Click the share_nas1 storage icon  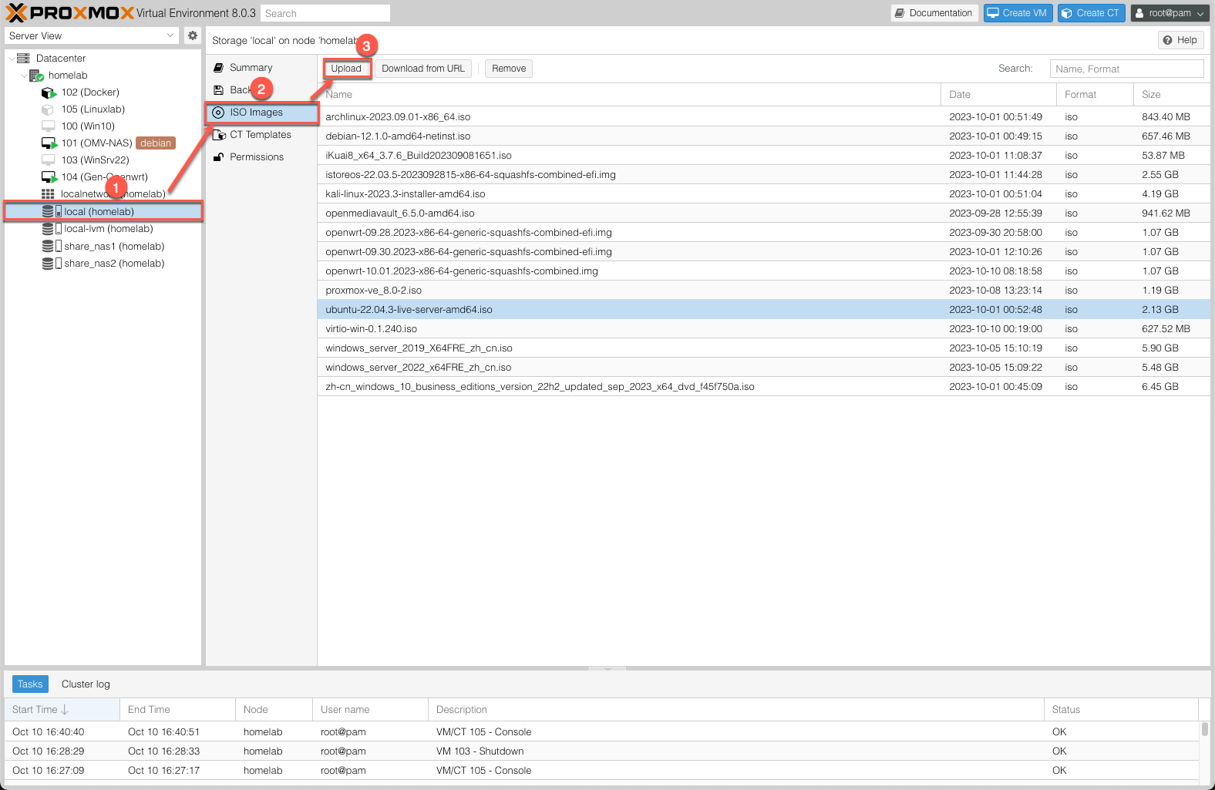coord(52,247)
